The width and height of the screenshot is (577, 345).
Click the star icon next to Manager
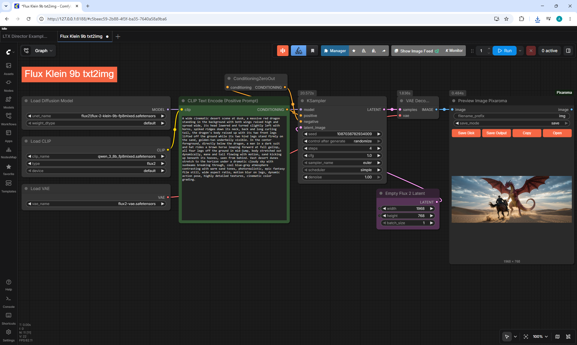[x=354, y=51]
